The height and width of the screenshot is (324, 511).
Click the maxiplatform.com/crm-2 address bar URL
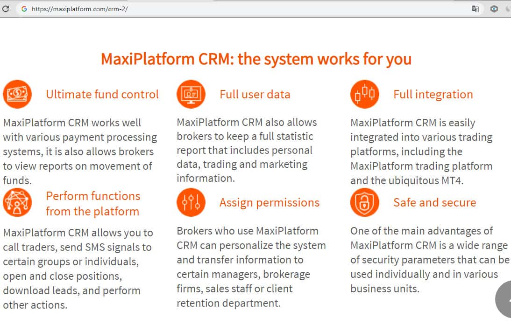[x=80, y=9]
